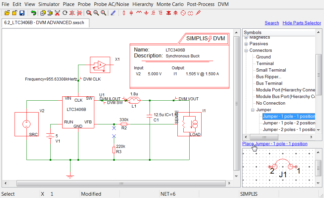The width and height of the screenshot is (324, 198).
Task: Click the scissors Cut icon
Action: tap(57, 13)
